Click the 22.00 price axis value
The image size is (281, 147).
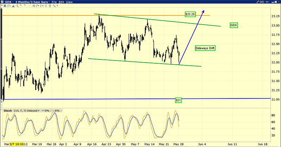tap(276, 63)
